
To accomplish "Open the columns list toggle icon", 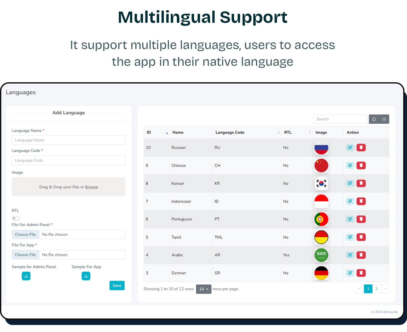I will [x=384, y=119].
